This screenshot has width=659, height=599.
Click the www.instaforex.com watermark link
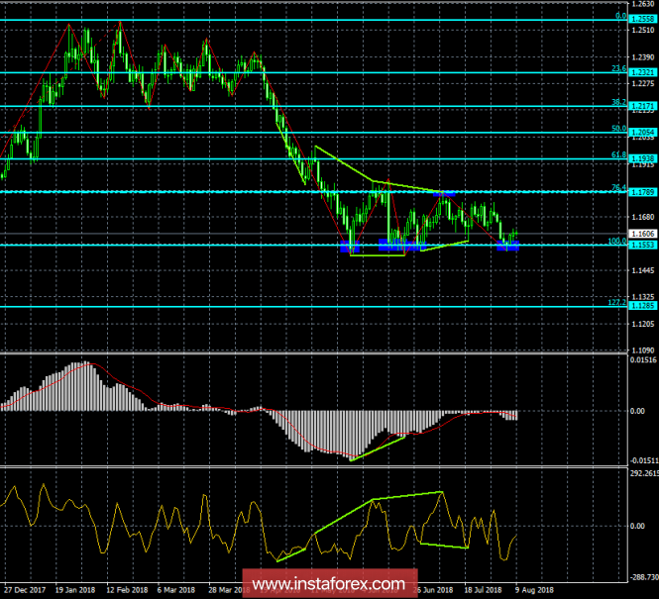[x=329, y=581]
